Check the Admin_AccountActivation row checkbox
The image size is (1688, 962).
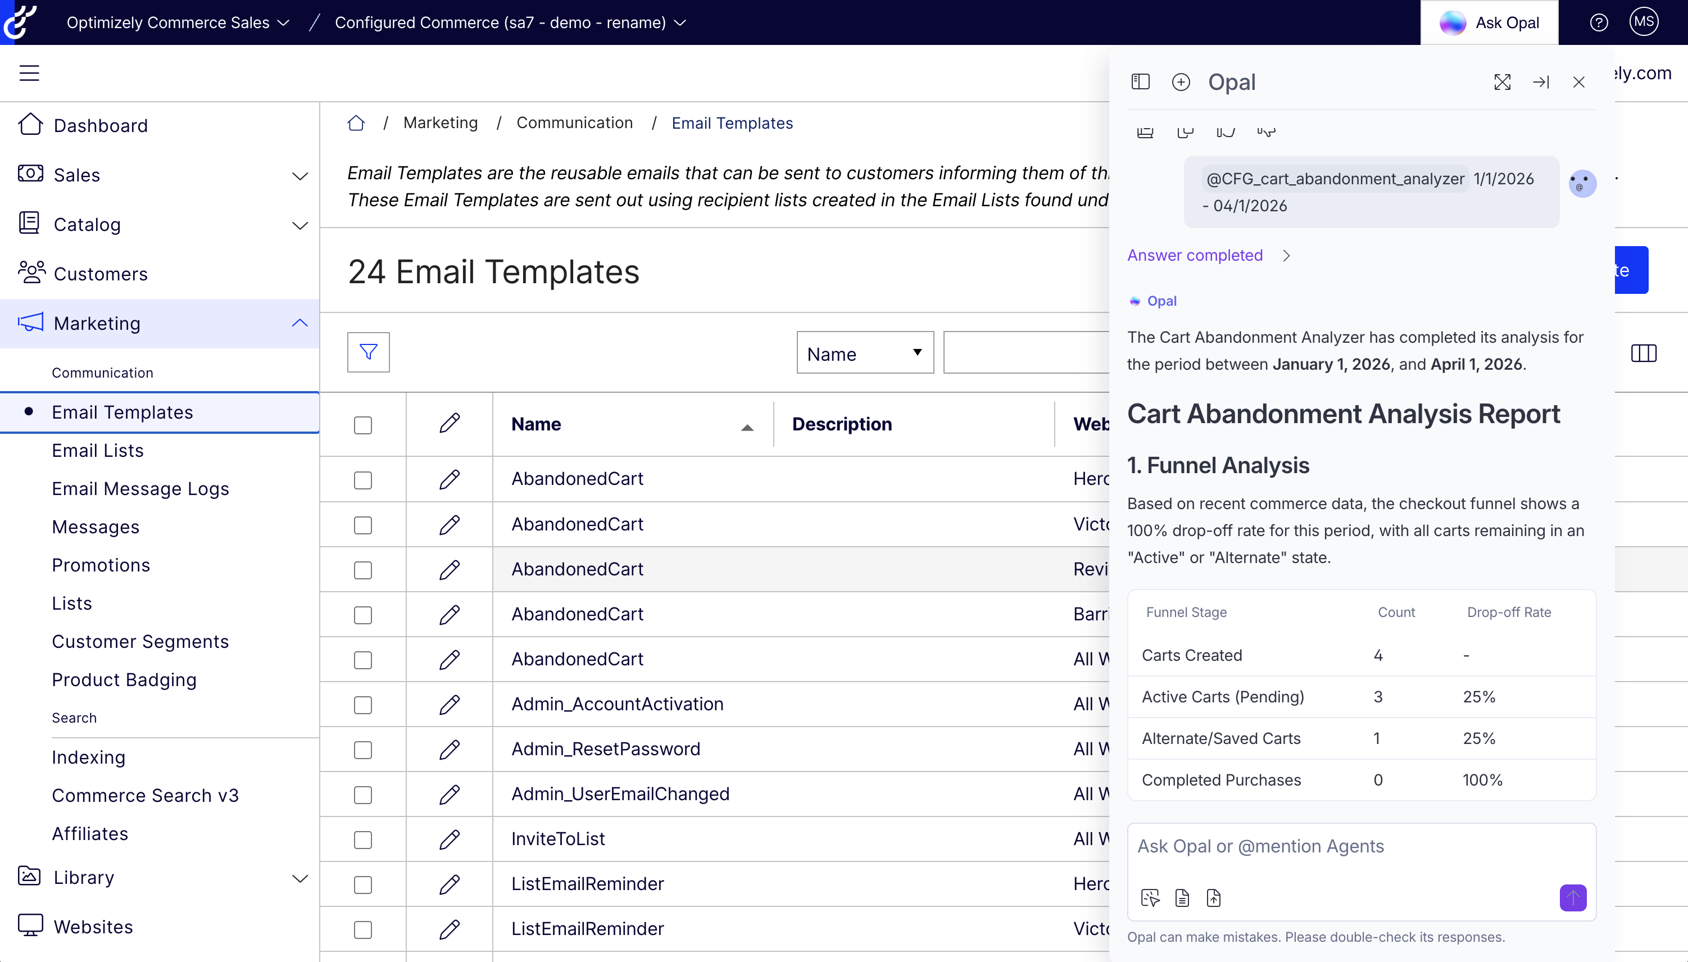point(362,704)
